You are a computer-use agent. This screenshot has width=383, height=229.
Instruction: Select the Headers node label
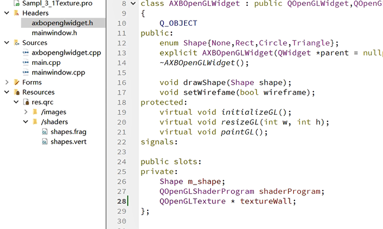point(35,13)
